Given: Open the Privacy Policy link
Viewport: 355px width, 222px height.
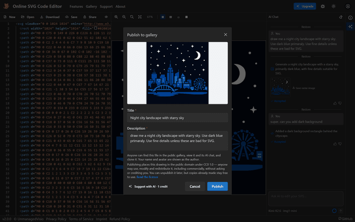Looking at the screenshot, I should 56,219.
